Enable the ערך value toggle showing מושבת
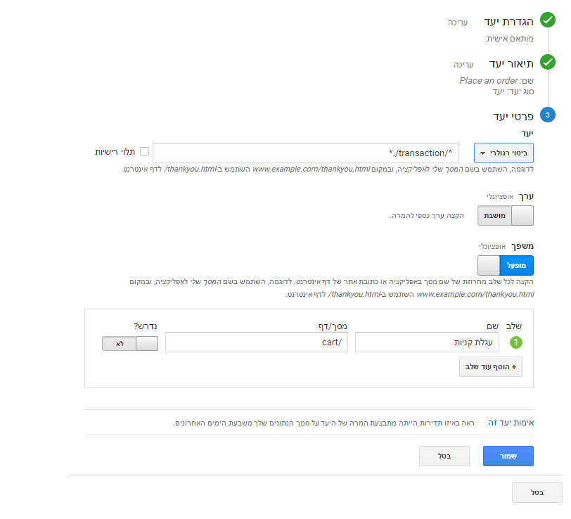571x519 pixels. pyautogui.click(x=506, y=215)
